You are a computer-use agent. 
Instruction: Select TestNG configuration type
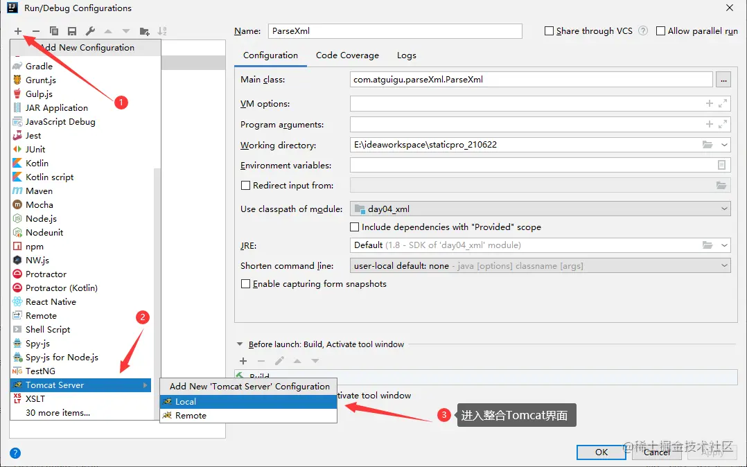click(x=80, y=371)
